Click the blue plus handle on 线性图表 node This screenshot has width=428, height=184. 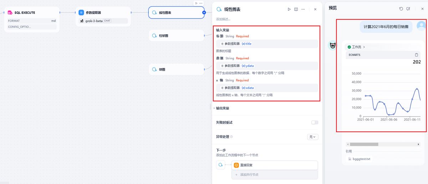pos(204,13)
